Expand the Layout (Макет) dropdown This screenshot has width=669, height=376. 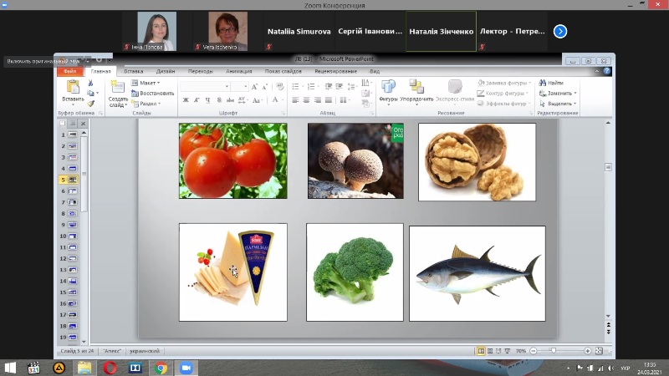click(x=149, y=84)
